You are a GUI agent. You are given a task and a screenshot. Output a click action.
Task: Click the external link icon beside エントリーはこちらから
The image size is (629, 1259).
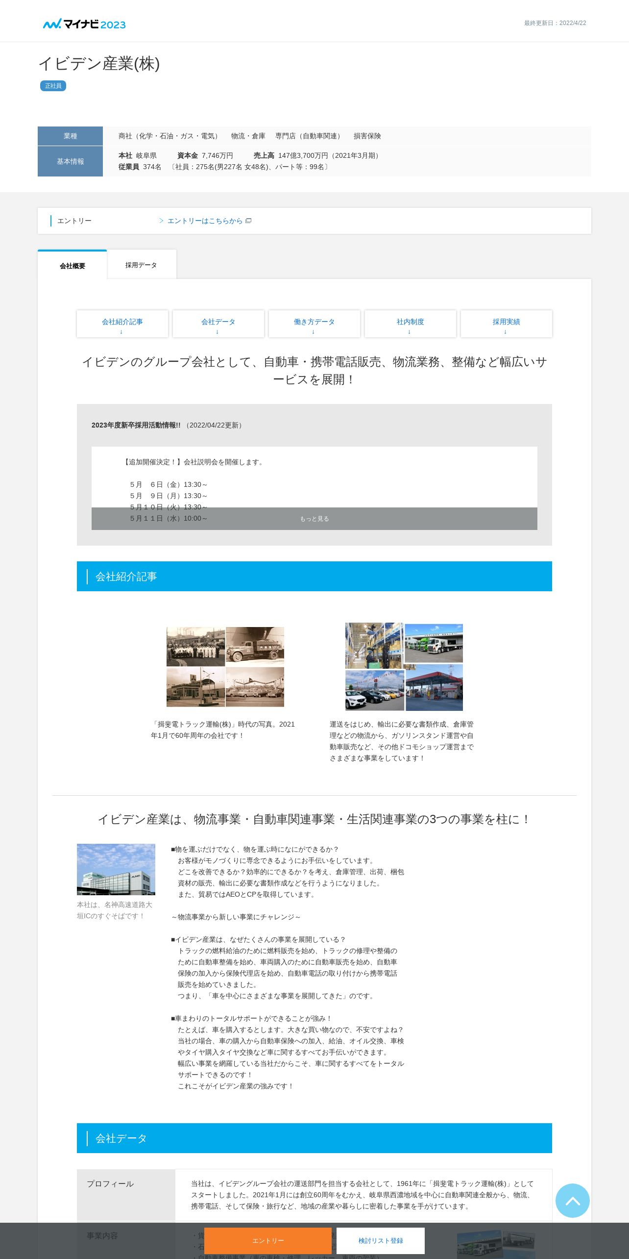pos(248,221)
